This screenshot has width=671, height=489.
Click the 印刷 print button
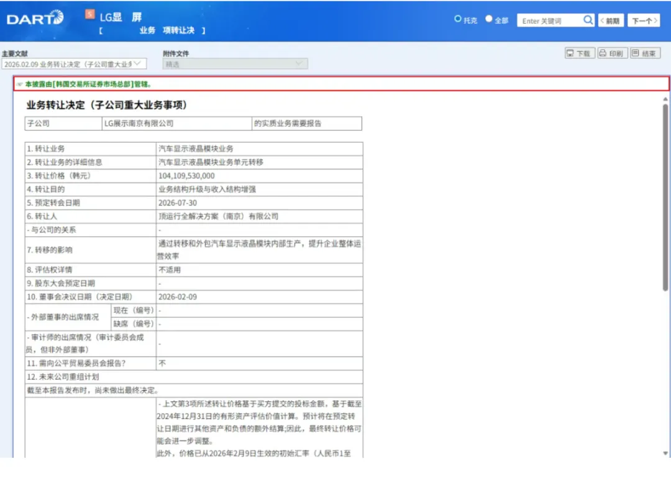pos(613,53)
